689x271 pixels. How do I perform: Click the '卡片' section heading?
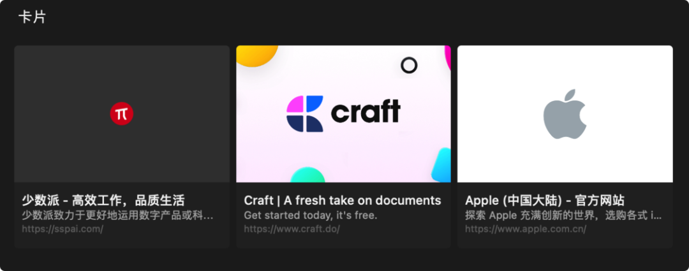click(32, 18)
